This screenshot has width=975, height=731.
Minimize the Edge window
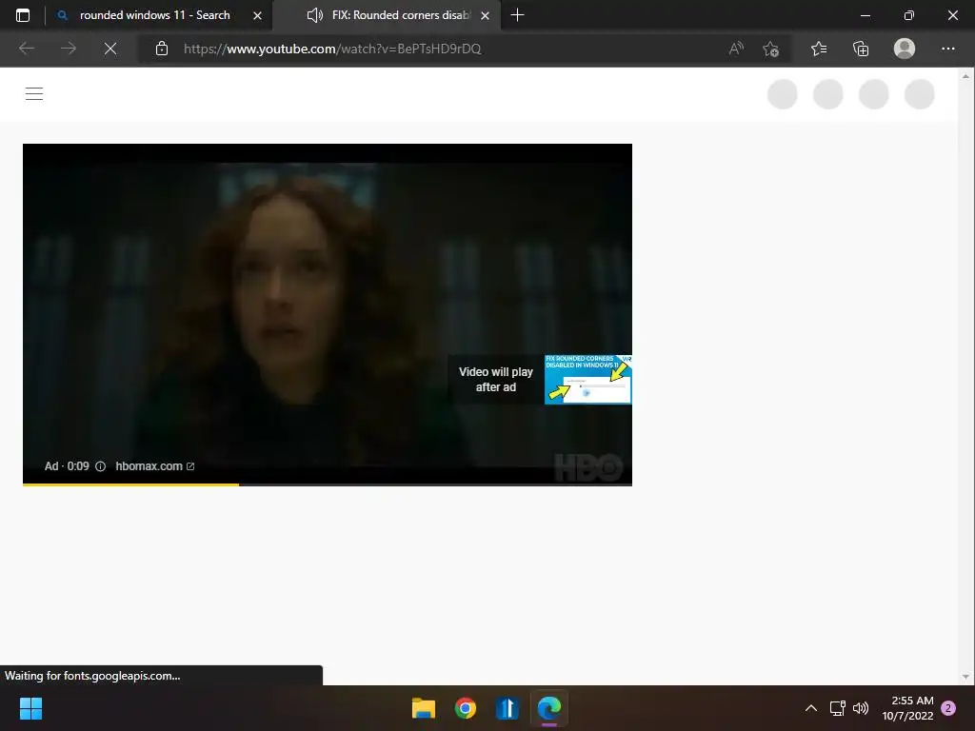(865, 15)
